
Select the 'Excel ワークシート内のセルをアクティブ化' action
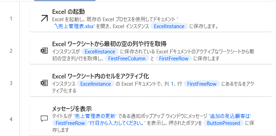click(x=101, y=76)
